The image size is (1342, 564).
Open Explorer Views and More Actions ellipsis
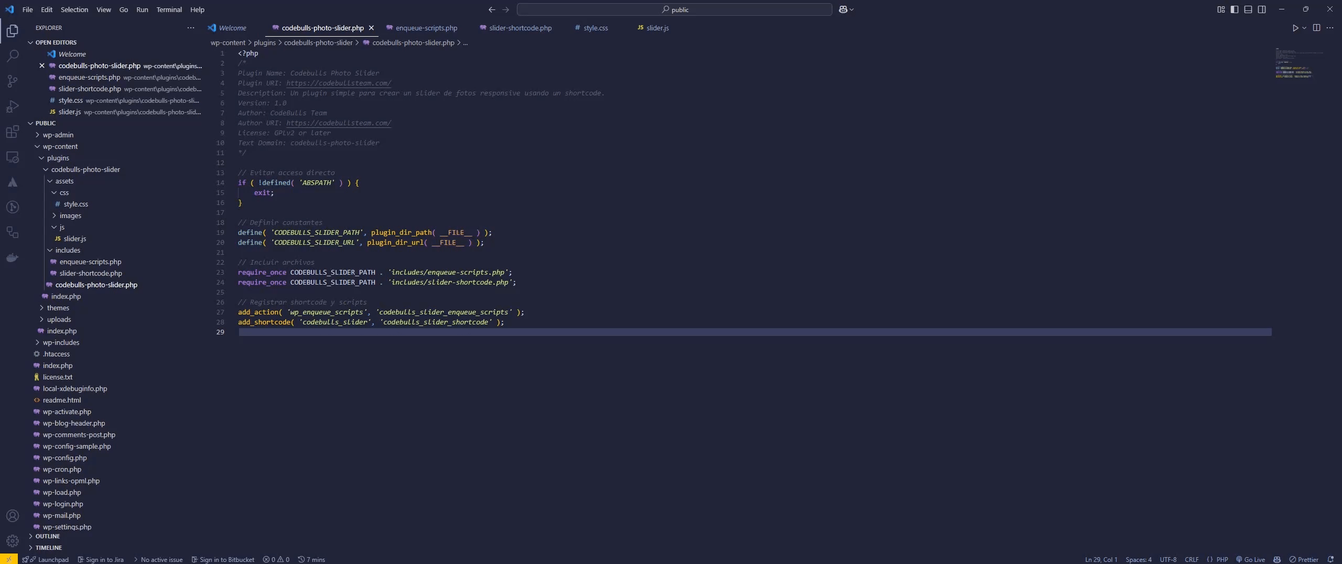[x=191, y=28]
